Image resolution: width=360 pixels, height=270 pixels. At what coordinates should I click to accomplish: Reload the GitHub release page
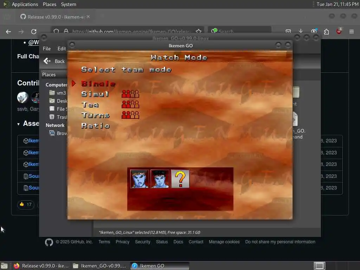pyautogui.click(x=34, y=31)
